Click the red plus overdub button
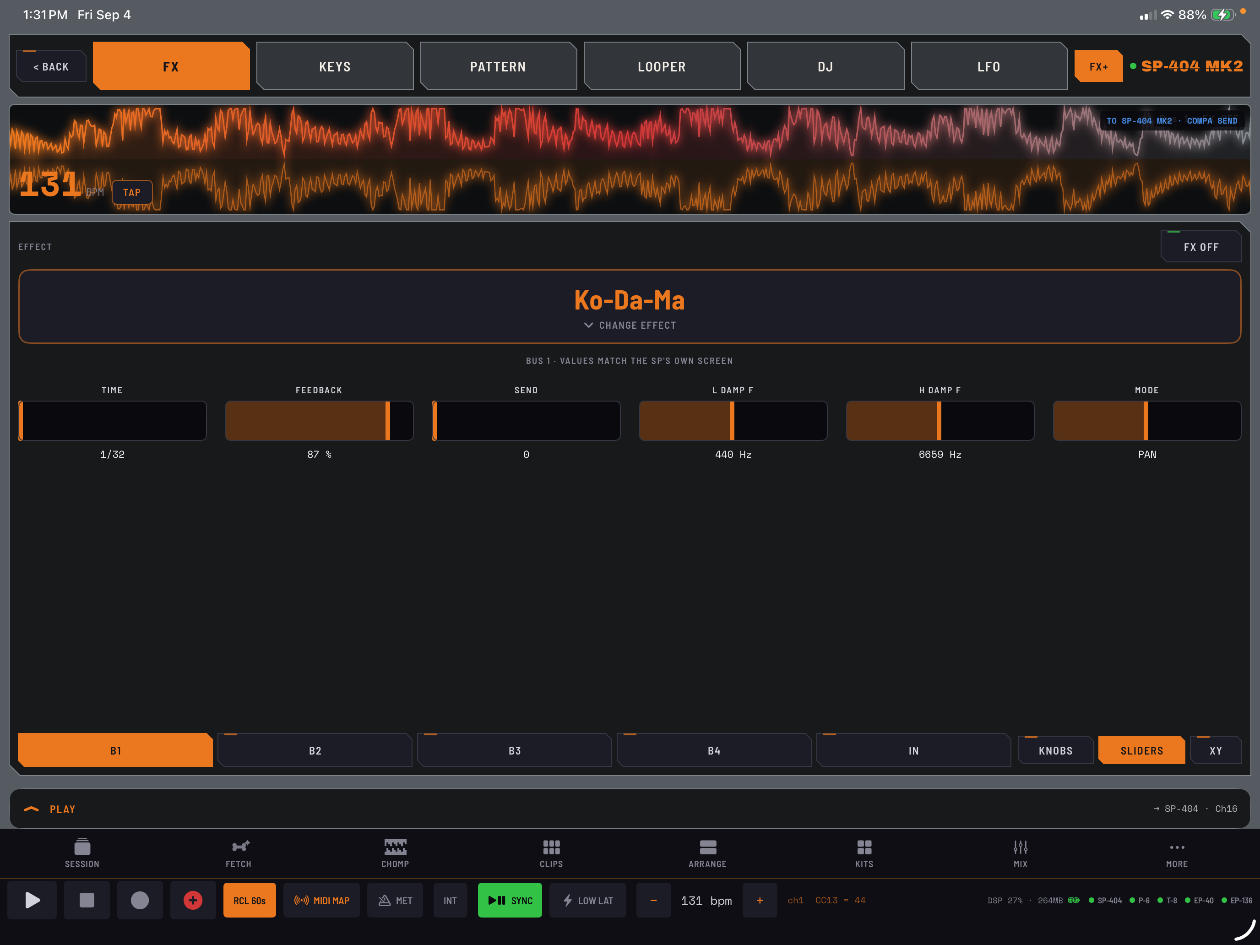Viewport: 1260px width, 945px height. 193,900
